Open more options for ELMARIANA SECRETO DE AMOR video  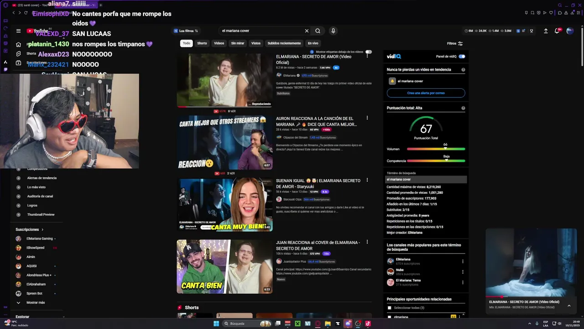(x=367, y=56)
